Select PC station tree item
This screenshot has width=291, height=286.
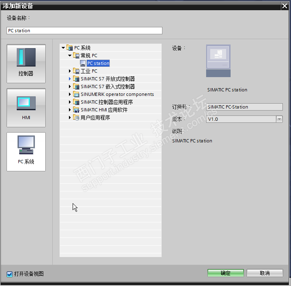pyautogui.click(x=98, y=63)
